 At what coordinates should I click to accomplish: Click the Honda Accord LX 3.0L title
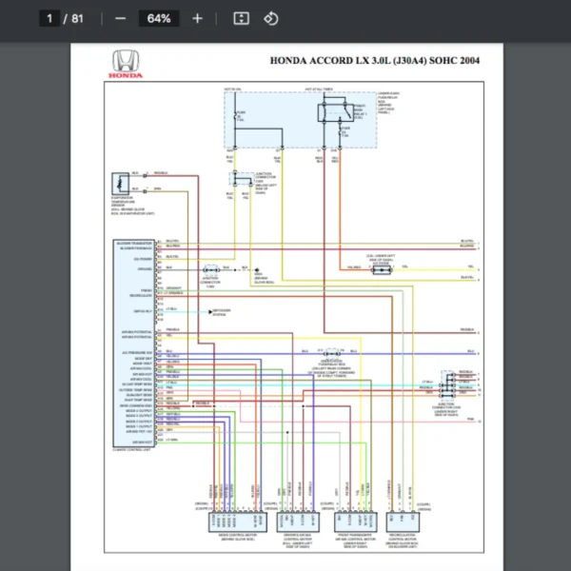(375, 61)
